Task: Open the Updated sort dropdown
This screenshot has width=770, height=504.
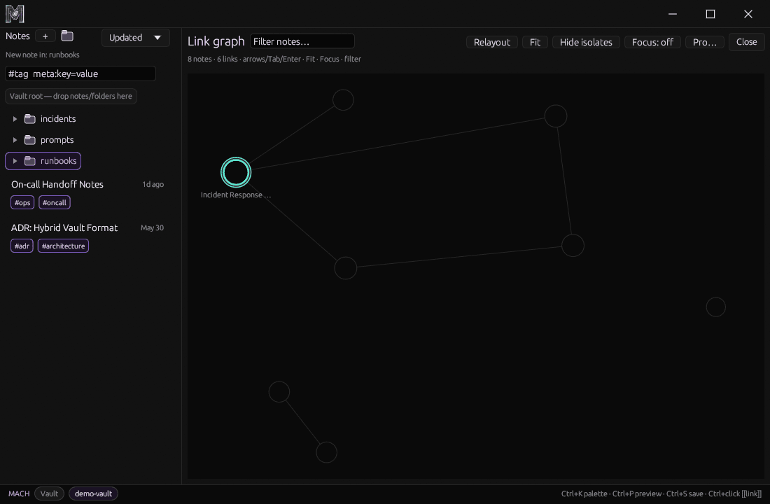Action: point(136,38)
